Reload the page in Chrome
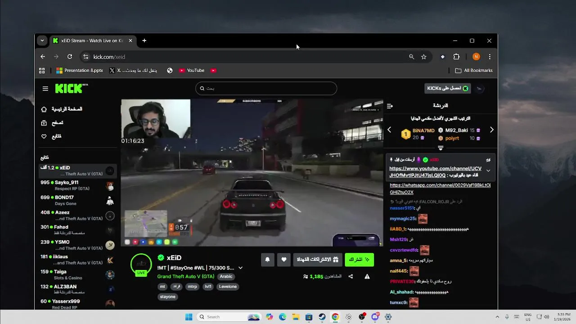The width and height of the screenshot is (576, 324). point(70,57)
